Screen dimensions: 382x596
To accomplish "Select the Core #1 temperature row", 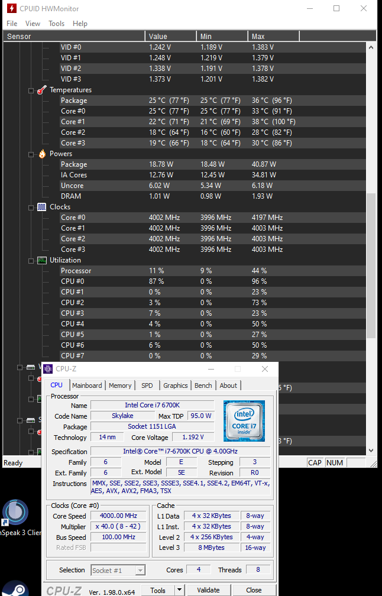I will point(213,122).
